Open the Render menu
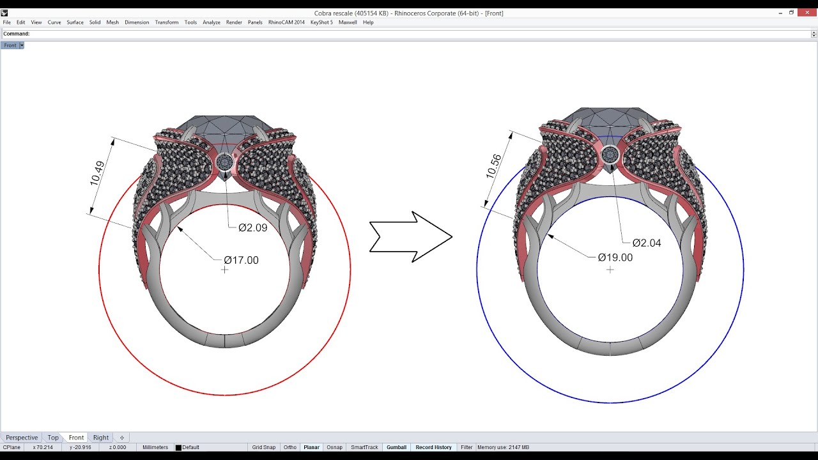Viewport: 818px width, 460px height. click(234, 22)
